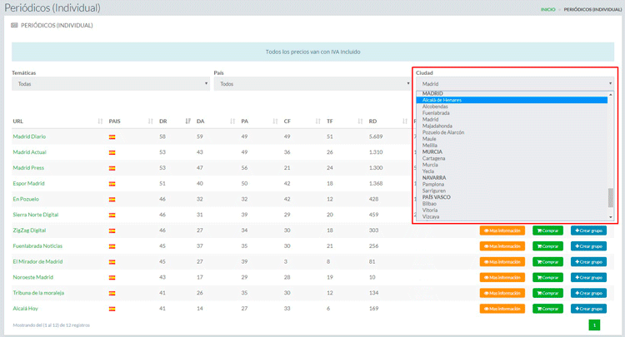Viewport: 625px width, 337px height.
Task: Click Comprar for ZigZag Digital
Action: (x=547, y=230)
